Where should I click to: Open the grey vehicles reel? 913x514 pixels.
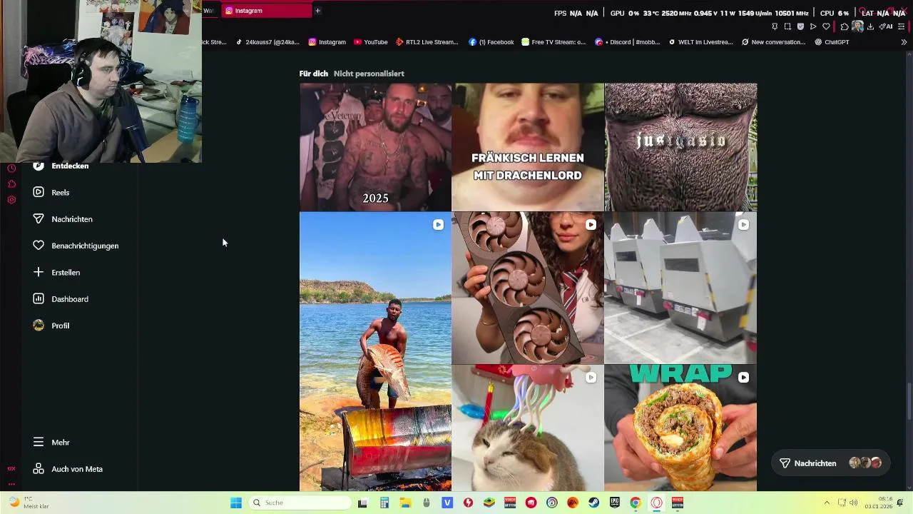tap(680, 288)
